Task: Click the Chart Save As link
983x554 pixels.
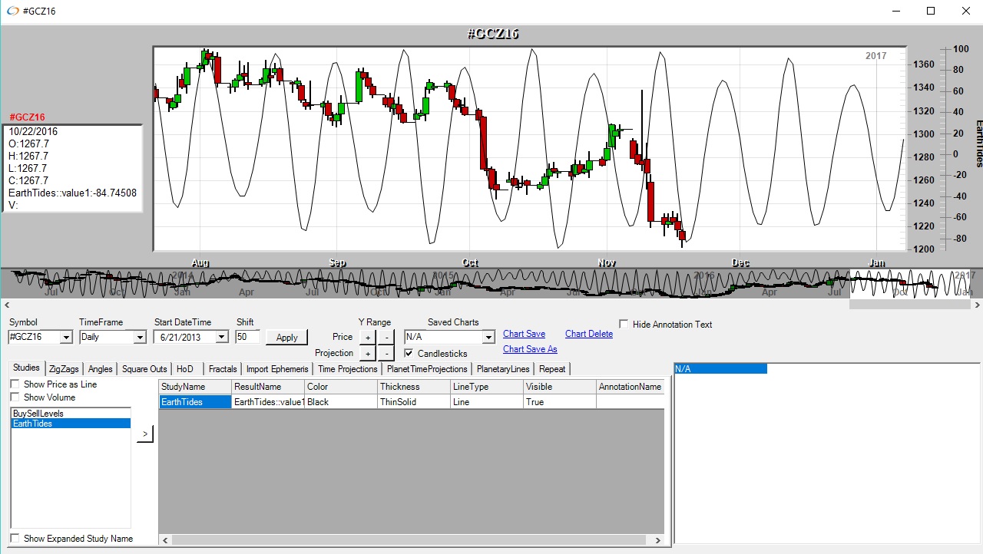Action: coord(529,349)
